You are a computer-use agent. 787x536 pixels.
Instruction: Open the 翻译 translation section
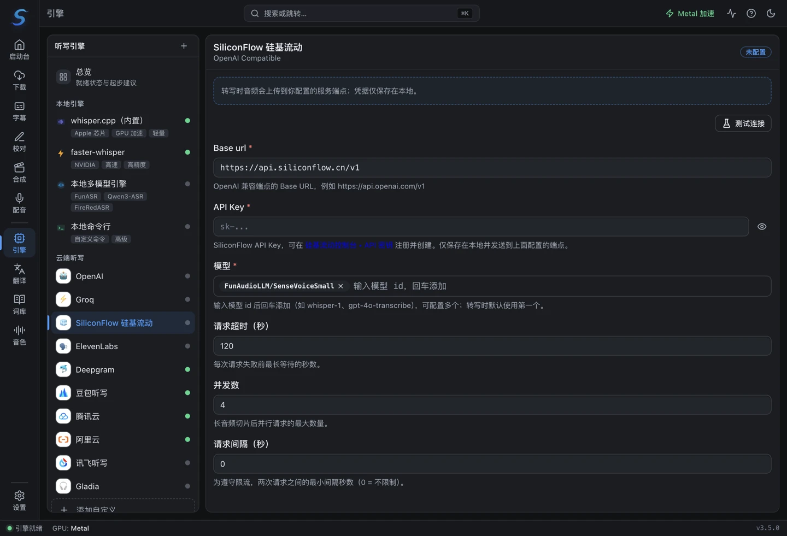point(19,273)
